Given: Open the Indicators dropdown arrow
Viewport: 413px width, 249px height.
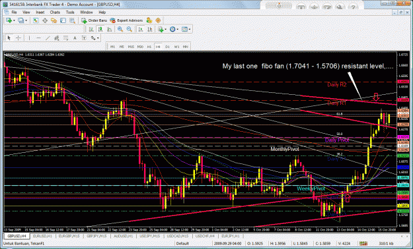Looking at the screenshot, I should (x=165, y=29).
